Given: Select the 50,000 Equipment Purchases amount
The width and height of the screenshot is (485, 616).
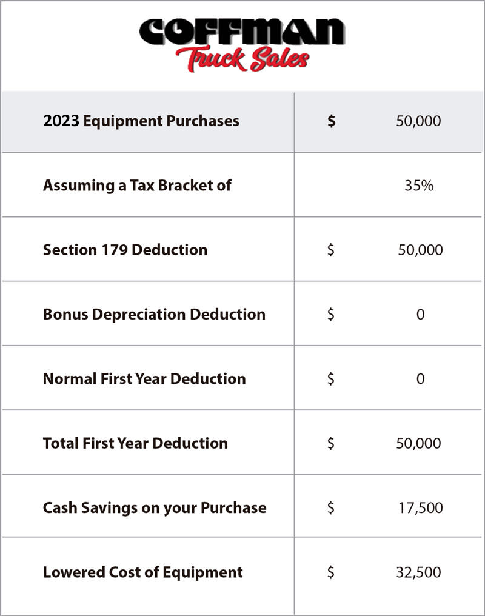Looking at the screenshot, I should point(418,121).
